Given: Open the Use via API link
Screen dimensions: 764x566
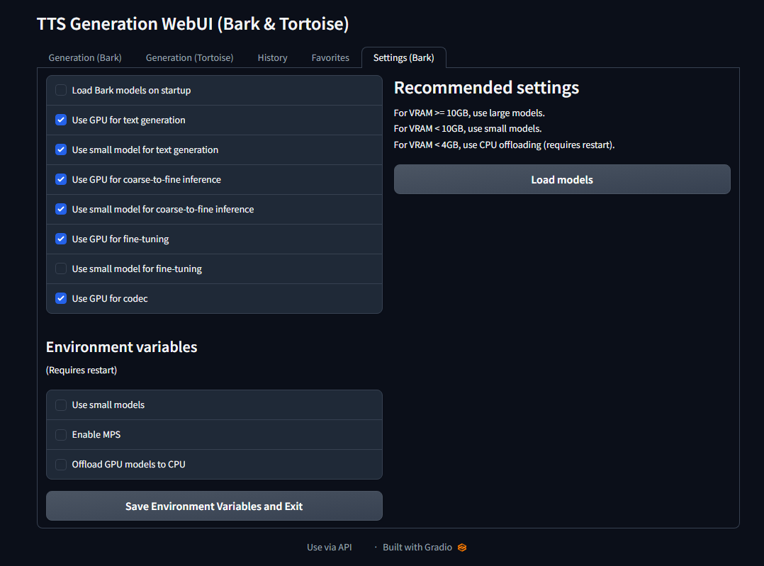Looking at the screenshot, I should click(330, 547).
